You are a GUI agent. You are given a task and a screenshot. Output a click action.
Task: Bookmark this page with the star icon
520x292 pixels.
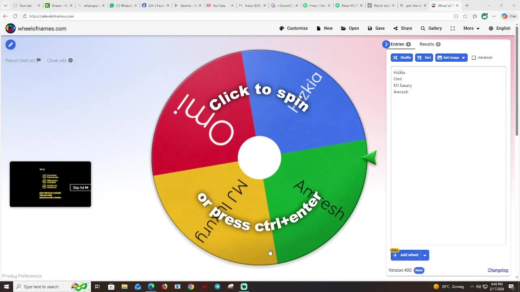[465, 16]
